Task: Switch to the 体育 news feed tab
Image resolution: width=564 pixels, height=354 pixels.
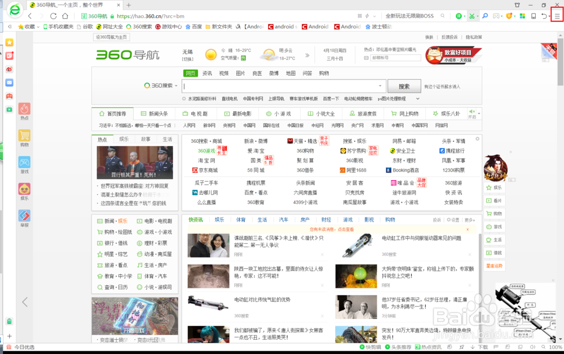Action: coord(241,220)
